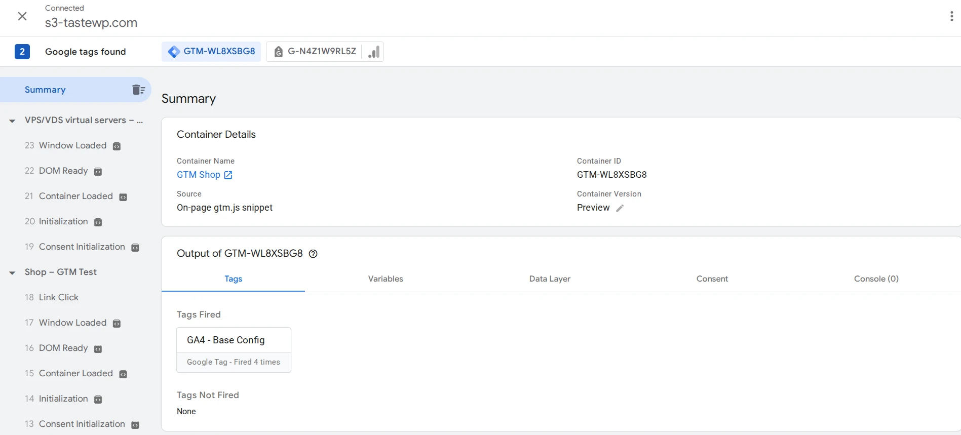Viewport: 961px width, 435px height.
Task: Select event 22 DOM Ready
Action: tap(56, 171)
